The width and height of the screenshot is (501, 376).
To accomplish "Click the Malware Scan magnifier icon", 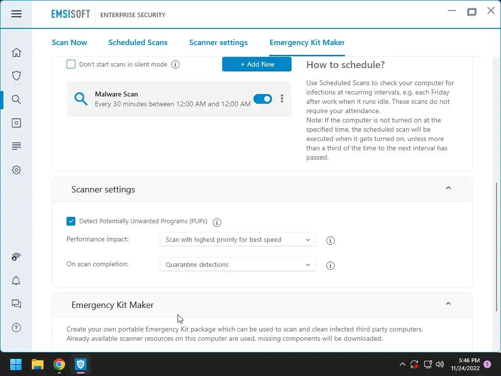I will pyautogui.click(x=81, y=99).
